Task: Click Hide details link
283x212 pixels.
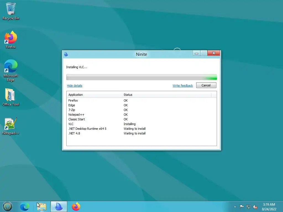Action: coord(75,86)
